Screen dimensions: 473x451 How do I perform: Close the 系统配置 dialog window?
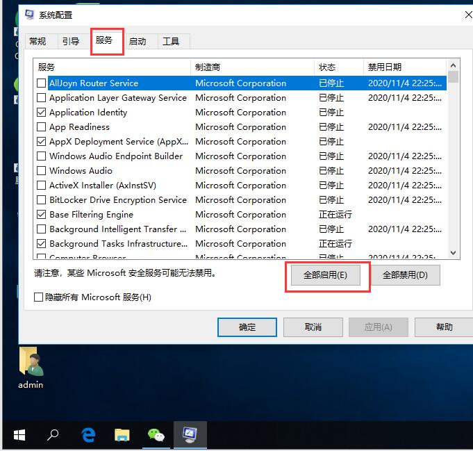pos(467,15)
